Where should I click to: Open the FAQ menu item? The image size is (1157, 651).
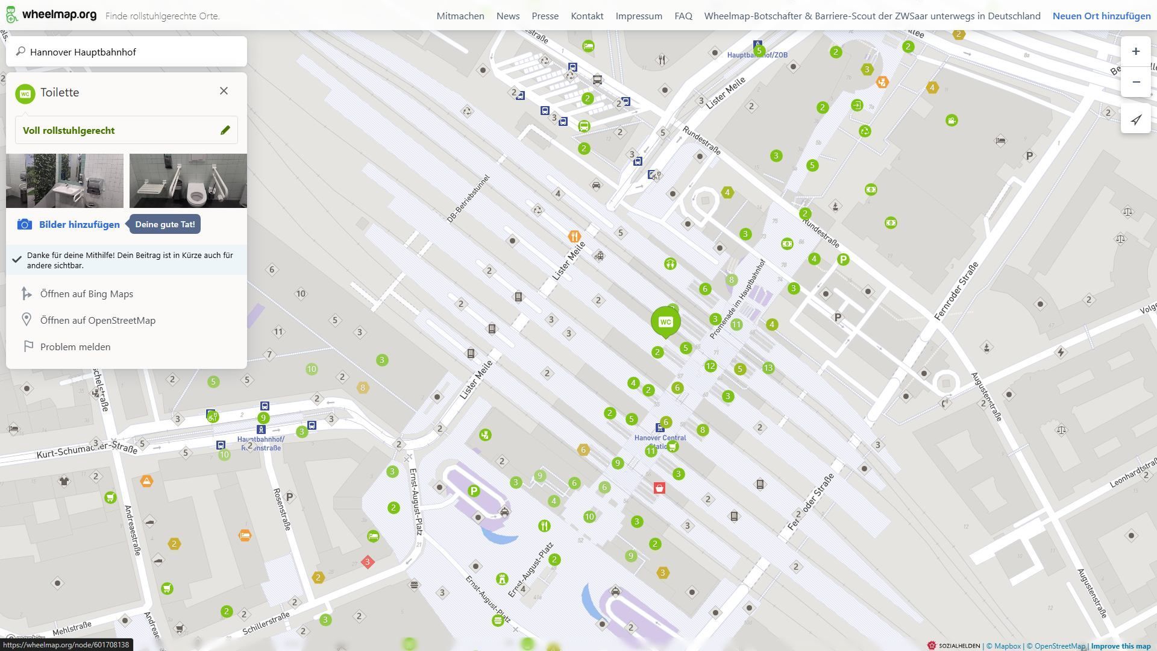pyautogui.click(x=683, y=16)
